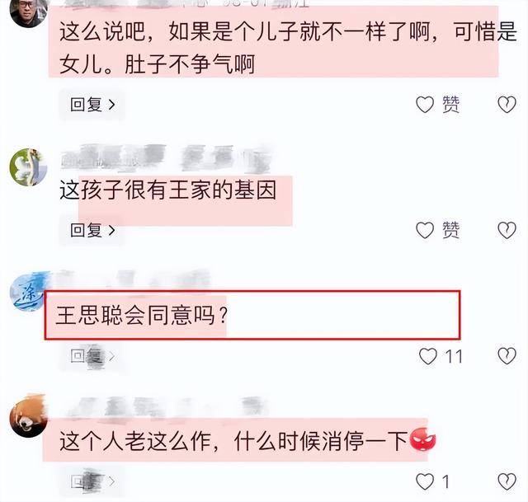Image resolution: width=528 pixels, height=502 pixels.
Task: Like the 什么时候消停一下 comment with 1 like
Action: 425,482
